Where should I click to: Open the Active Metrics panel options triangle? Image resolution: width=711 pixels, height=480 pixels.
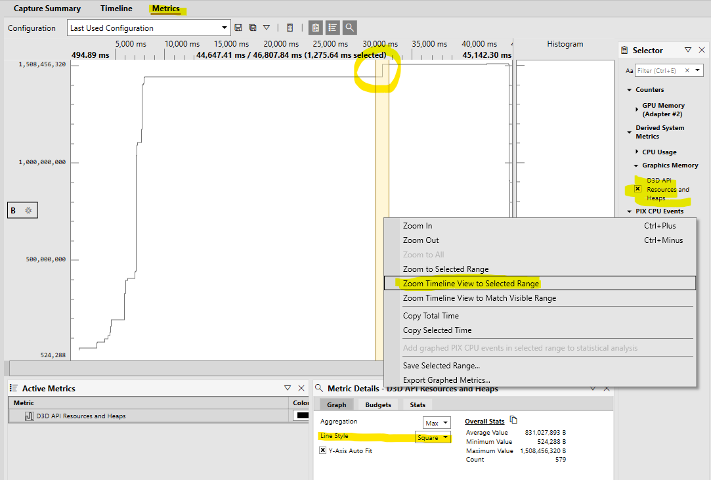[288, 388]
